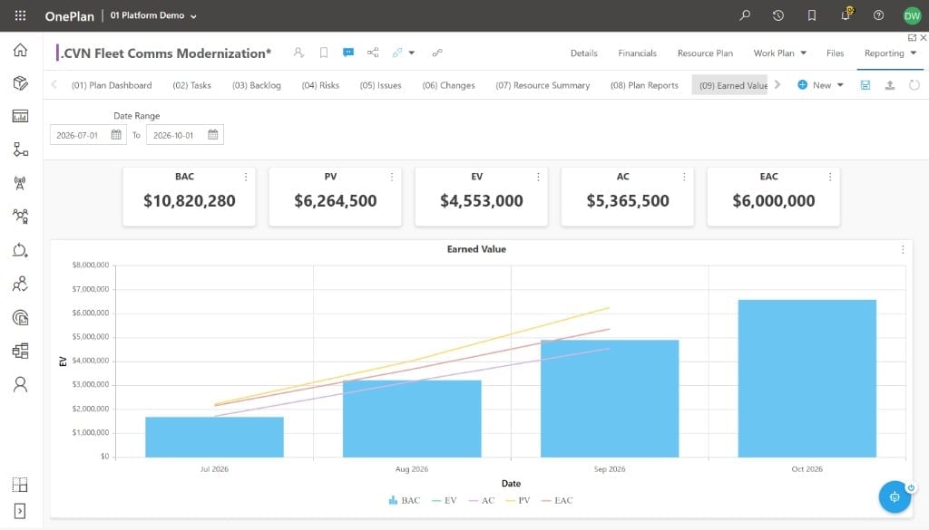Viewport: 929px width, 530px height.
Task: Open the EAC card options menu
Action: 830,177
